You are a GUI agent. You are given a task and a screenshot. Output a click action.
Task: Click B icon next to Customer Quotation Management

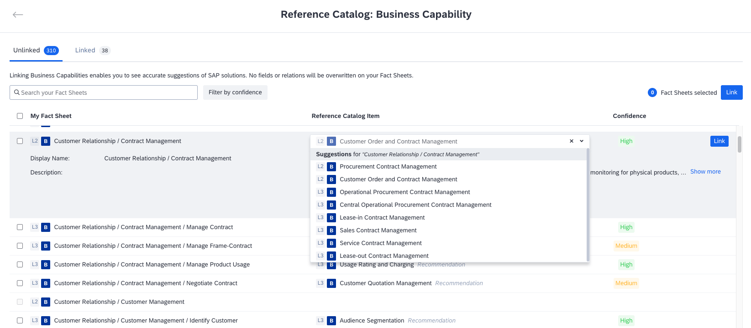(331, 283)
